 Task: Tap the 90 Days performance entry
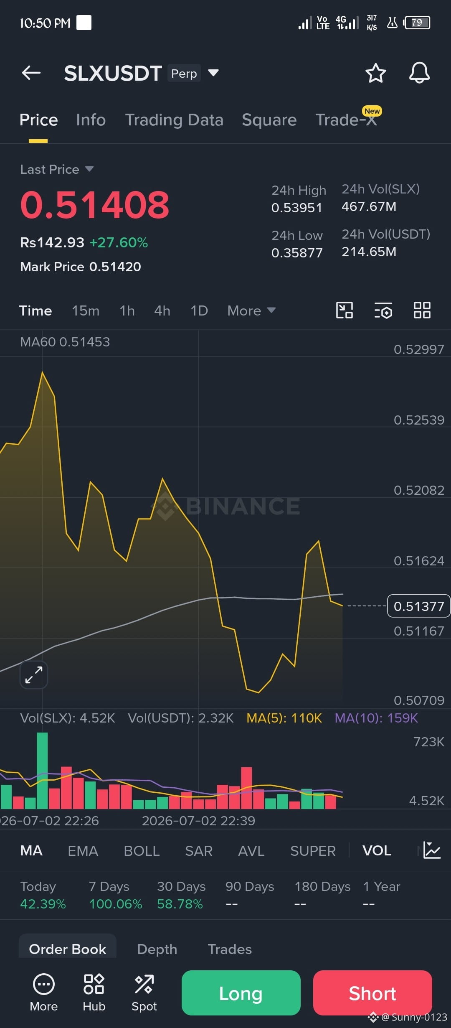pos(250,895)
